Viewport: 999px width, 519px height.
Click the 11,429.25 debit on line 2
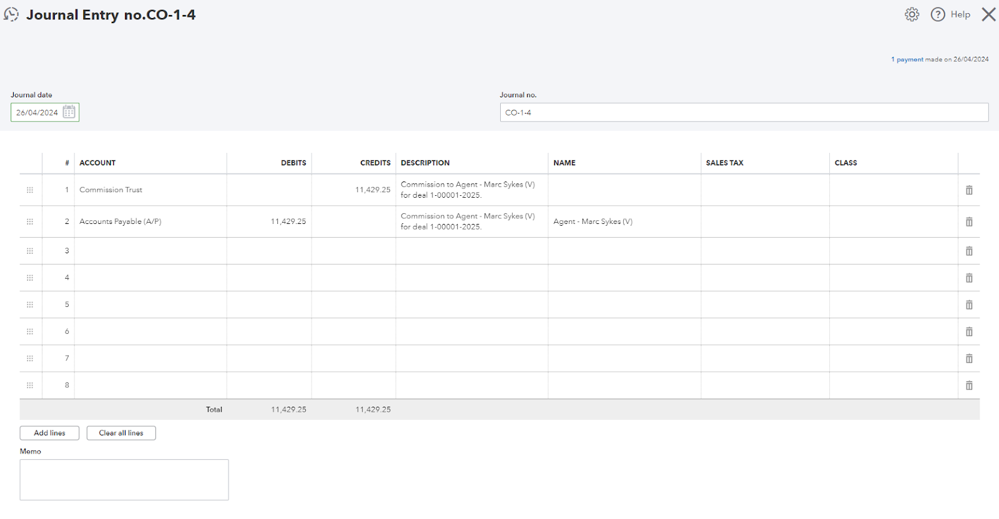288,221
